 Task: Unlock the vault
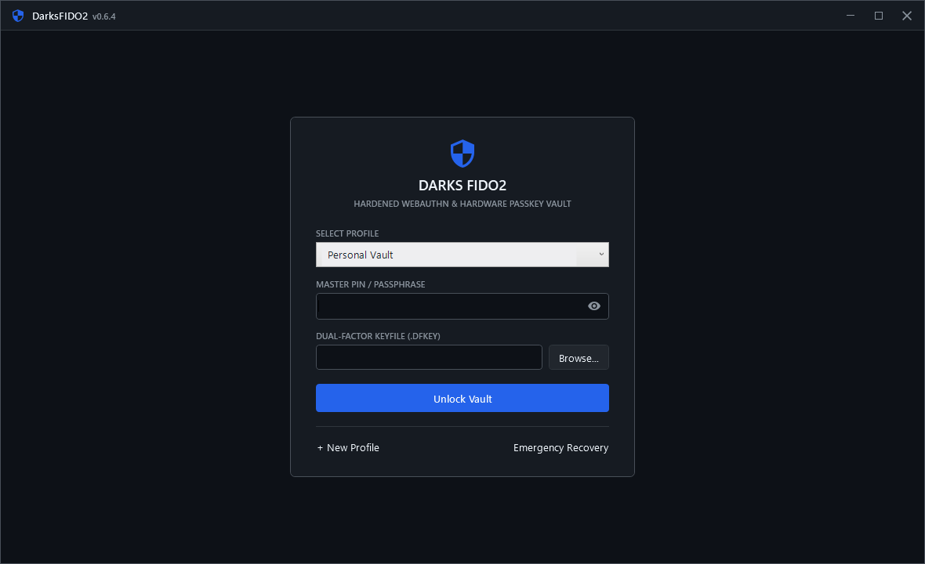462,399
